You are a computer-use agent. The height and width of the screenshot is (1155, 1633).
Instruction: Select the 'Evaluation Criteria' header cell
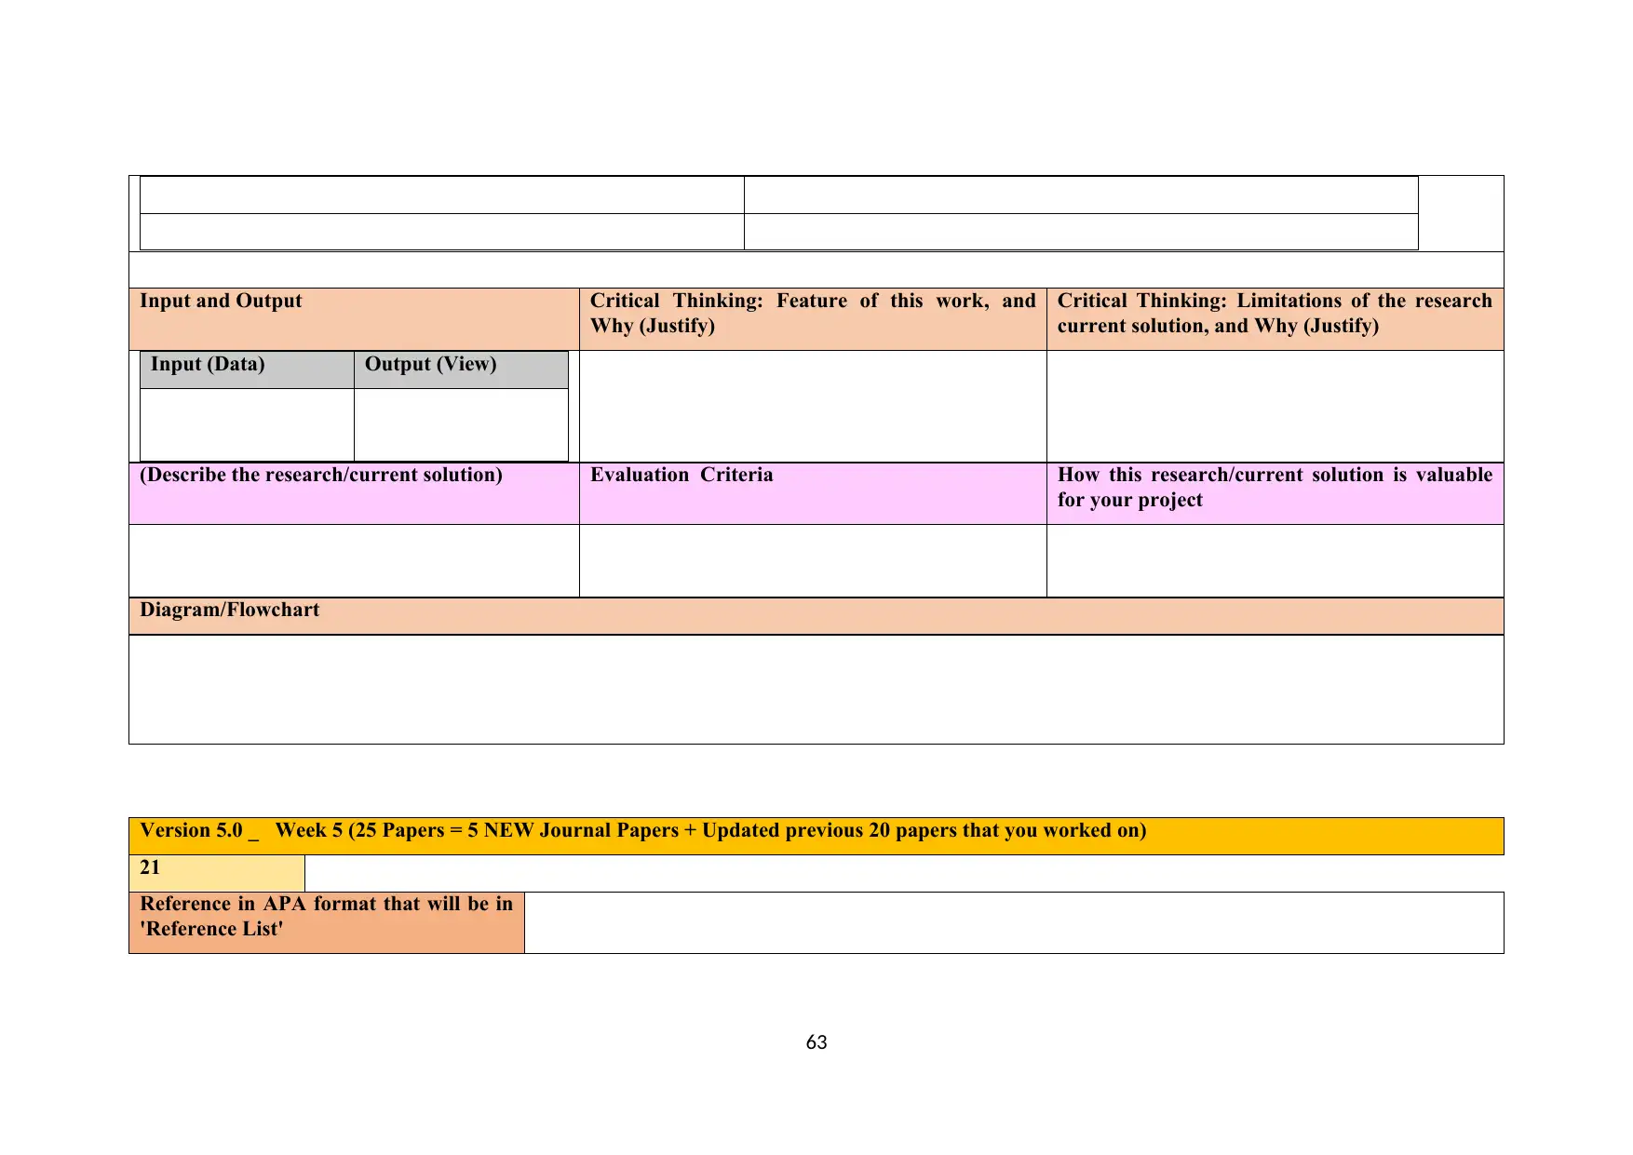pyautogui.click(x=813, y=493)
